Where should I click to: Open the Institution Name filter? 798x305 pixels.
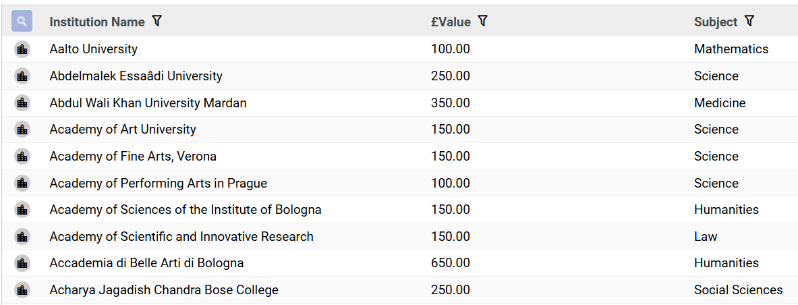(x=156, y=22)
